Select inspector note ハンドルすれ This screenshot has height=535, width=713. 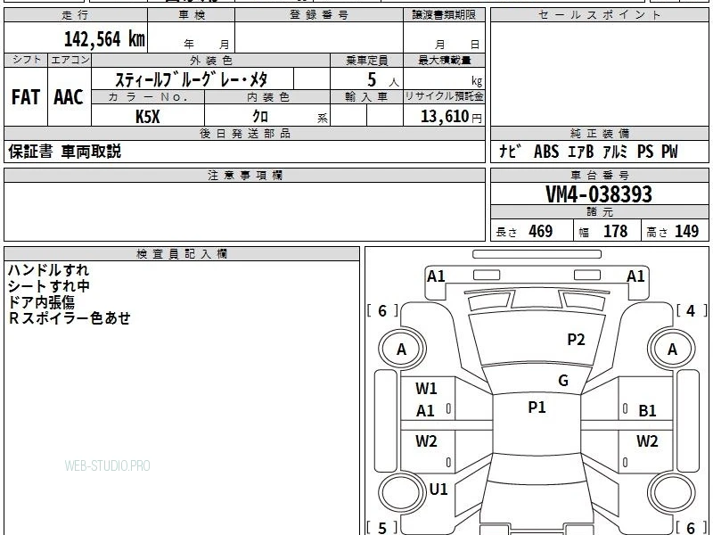pos(48,270)
